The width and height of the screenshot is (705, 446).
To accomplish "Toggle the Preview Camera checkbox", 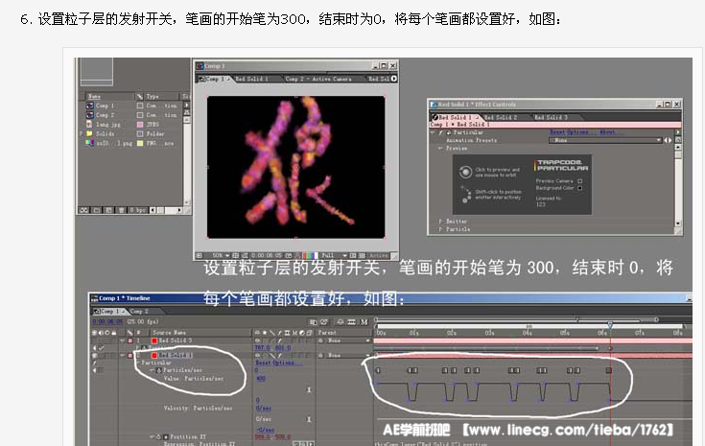I will click(580, 181).
